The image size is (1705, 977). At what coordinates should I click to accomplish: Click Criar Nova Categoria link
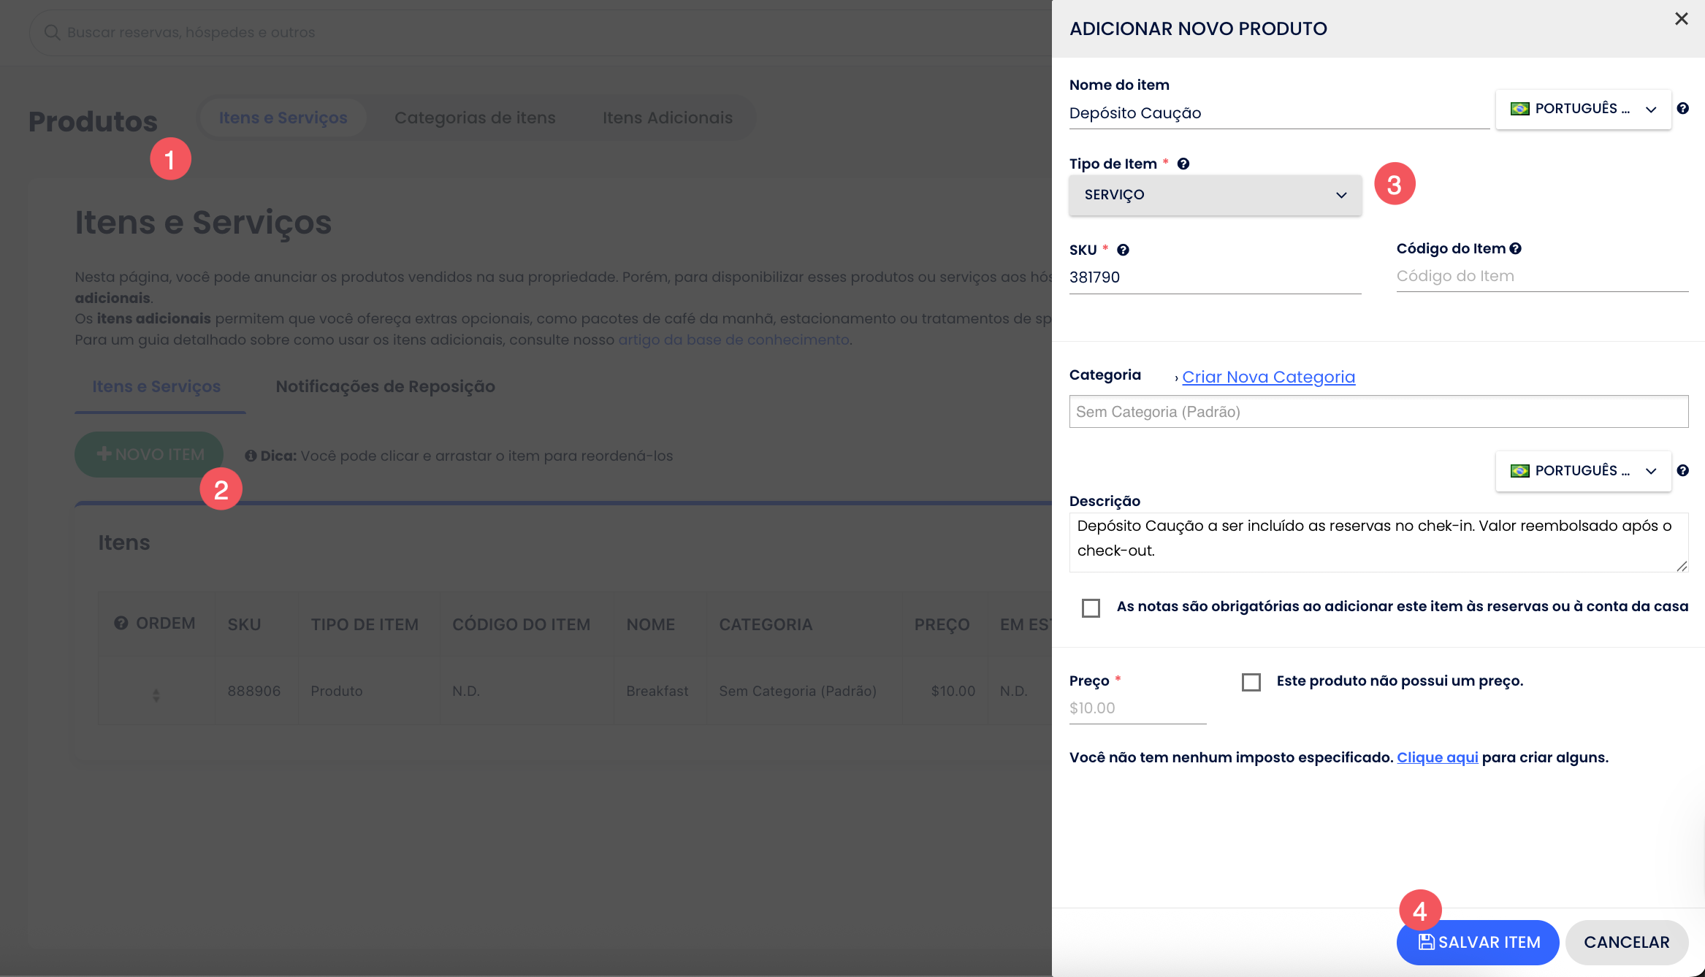coord(1268,378)
